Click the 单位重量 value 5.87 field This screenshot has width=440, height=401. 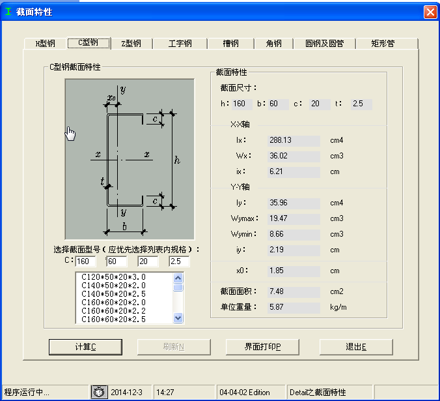pos(294,307)
